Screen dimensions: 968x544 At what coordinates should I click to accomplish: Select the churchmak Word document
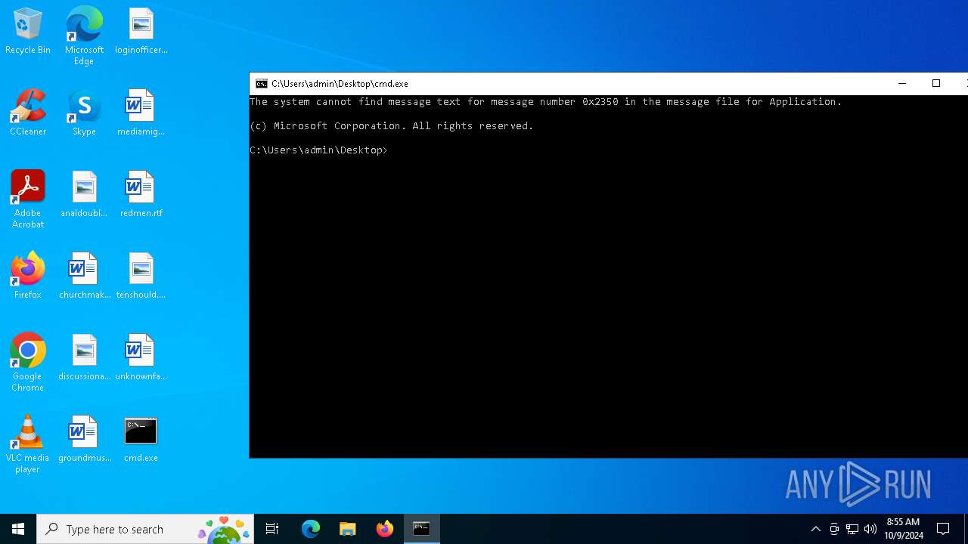click(x=84, y=277)
